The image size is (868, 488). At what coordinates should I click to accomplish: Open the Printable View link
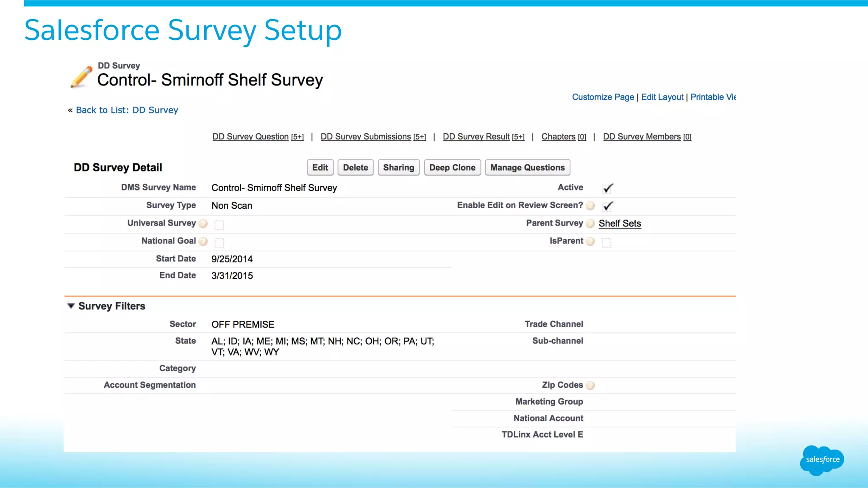713,97
